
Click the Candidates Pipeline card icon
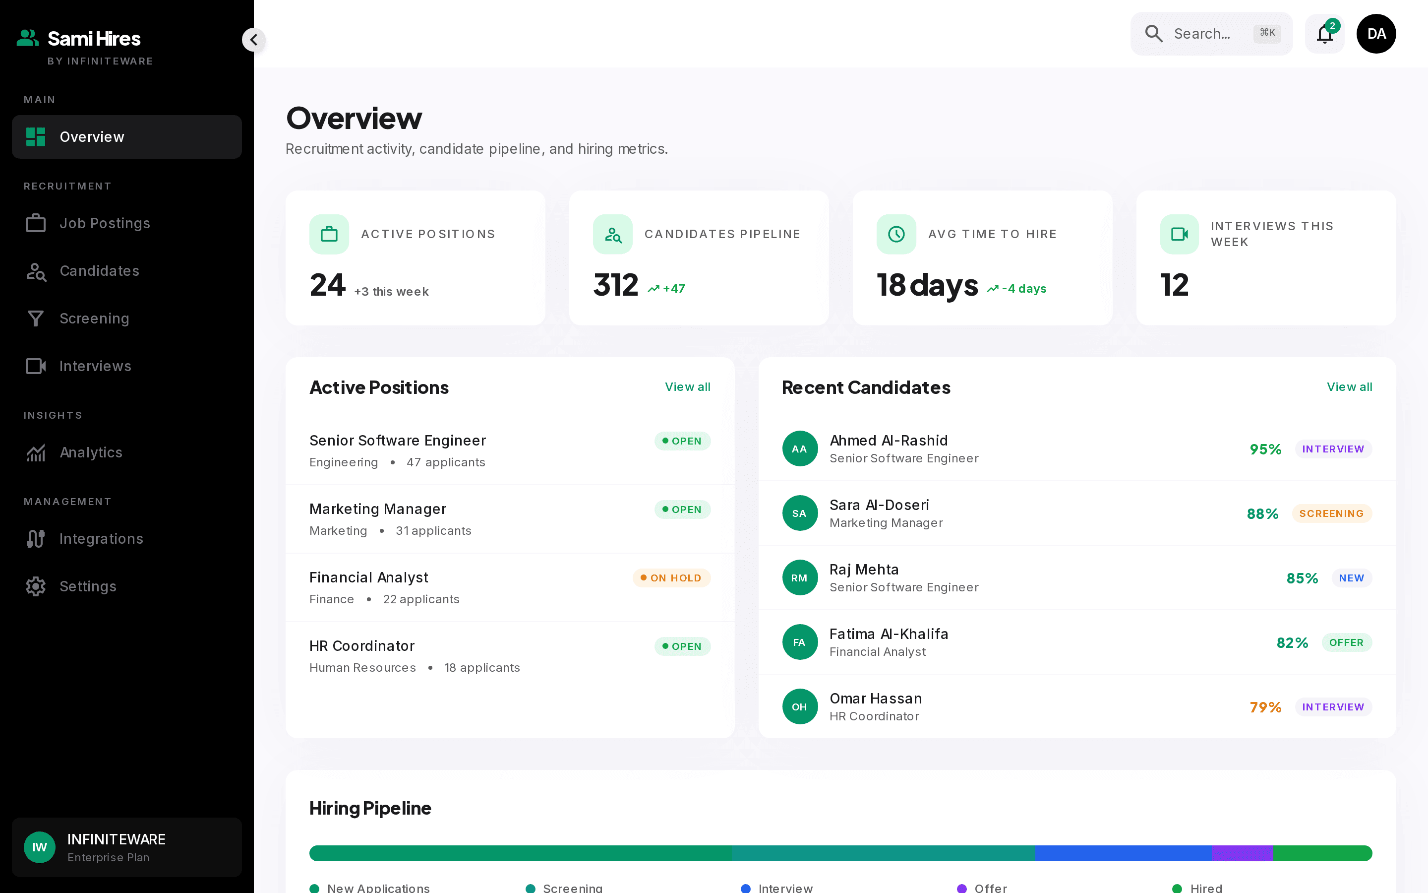(x=613, y=235)
